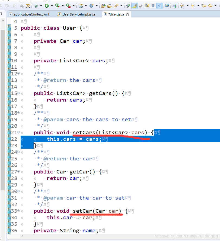Toggle Show Whitespace Characters pilcrow
Image resolution: width=220 pixels, height=241 pixels.
coord(160,6)
